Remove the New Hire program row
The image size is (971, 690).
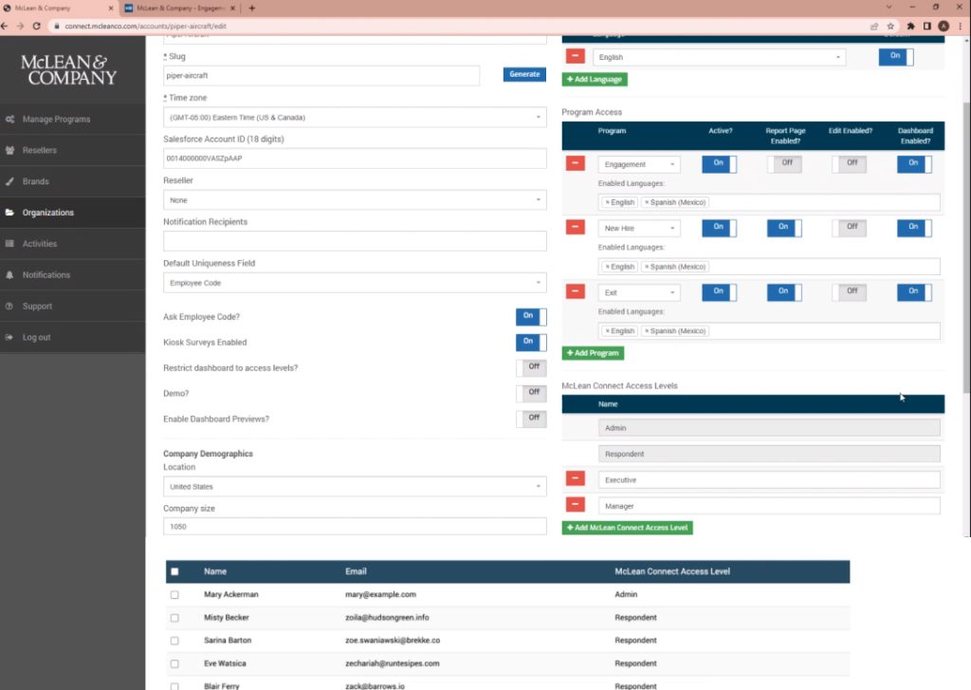[x=575, y=227]
